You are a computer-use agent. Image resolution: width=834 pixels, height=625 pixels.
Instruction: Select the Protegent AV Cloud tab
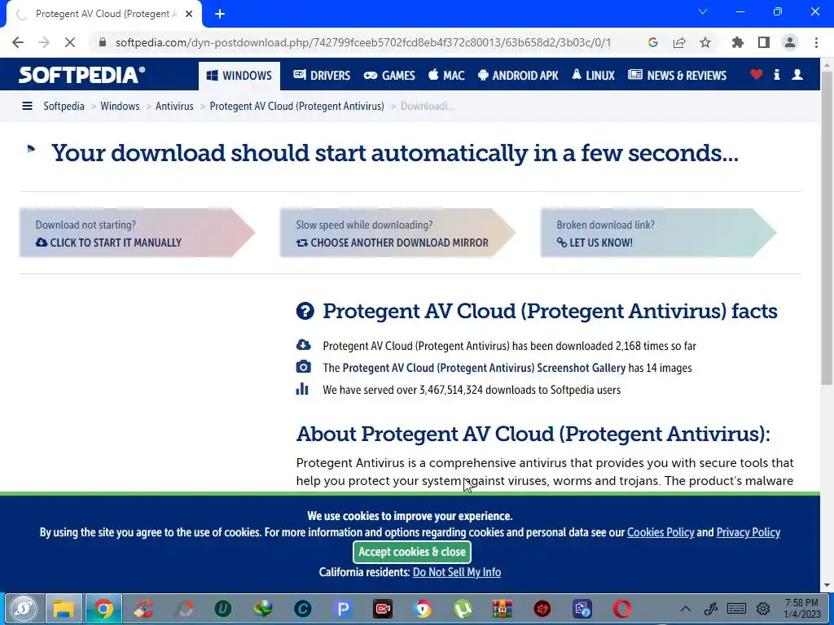click(x=104, y=15)
